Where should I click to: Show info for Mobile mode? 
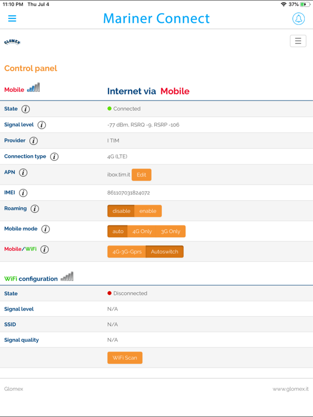point(46,229)
